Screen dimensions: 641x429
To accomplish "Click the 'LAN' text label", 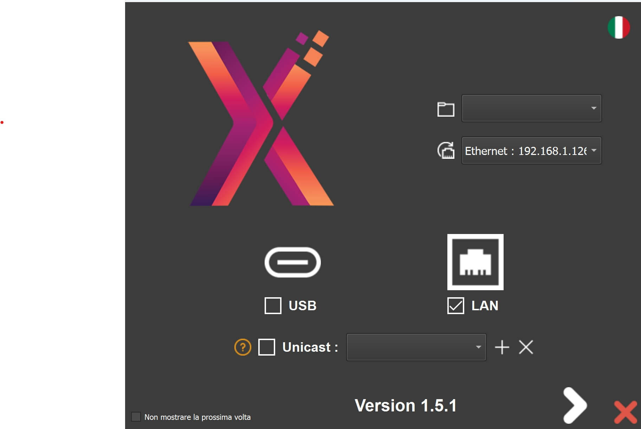I will click(x=485, y=306).
